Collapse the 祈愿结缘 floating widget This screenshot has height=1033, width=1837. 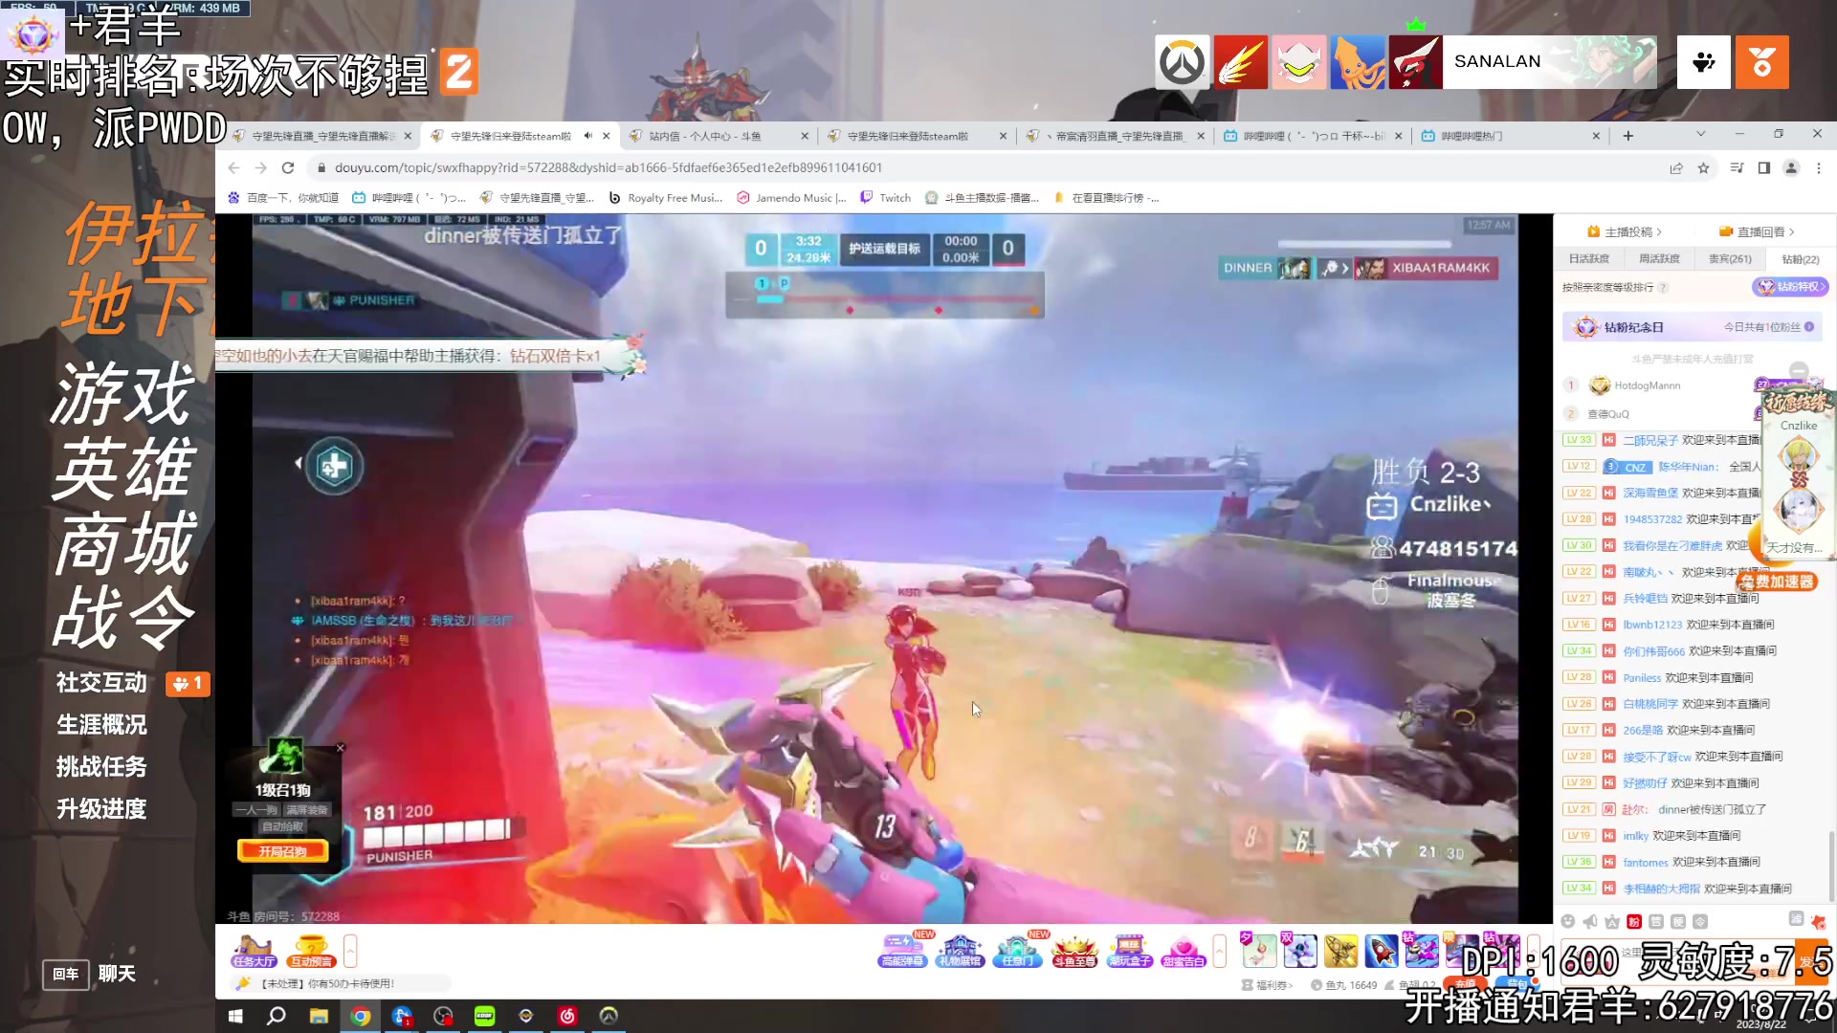coord(1799,370)
